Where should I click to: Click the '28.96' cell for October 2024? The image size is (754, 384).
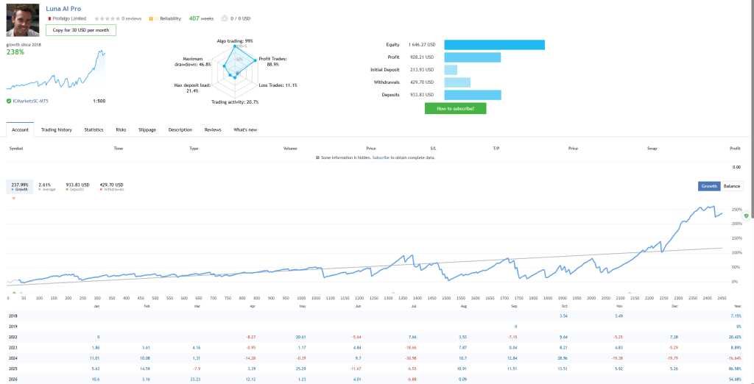563,358
